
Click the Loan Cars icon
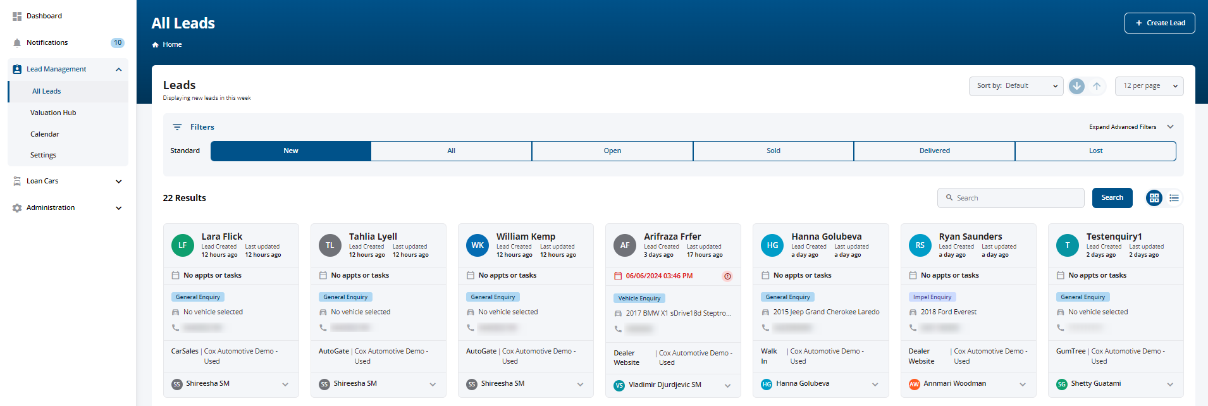tap(17, 181)
